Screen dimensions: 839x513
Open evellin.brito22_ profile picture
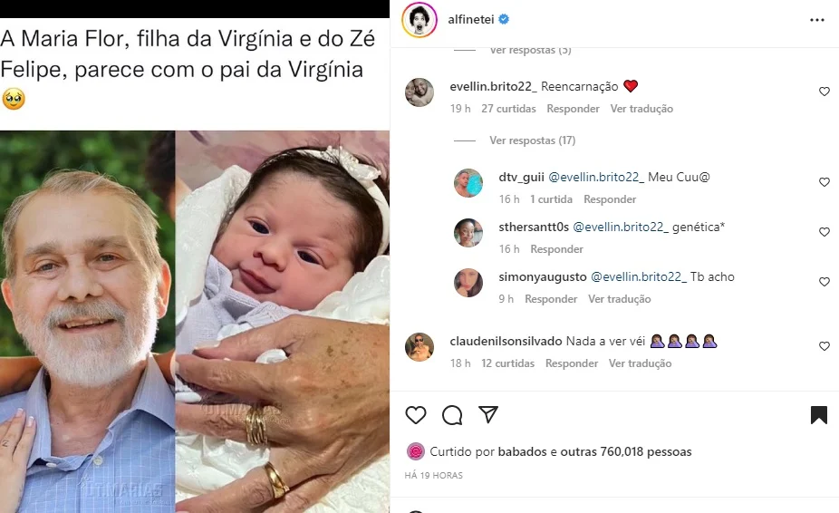pos(419,92)
